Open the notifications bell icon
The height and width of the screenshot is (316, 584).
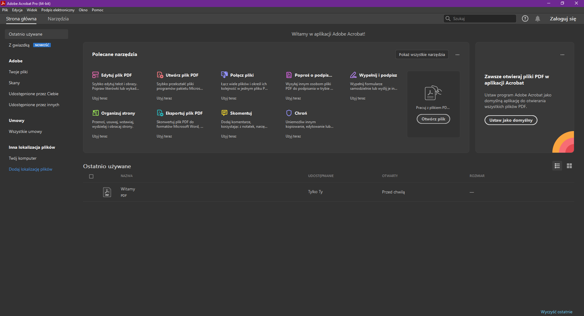coord(538,19)
